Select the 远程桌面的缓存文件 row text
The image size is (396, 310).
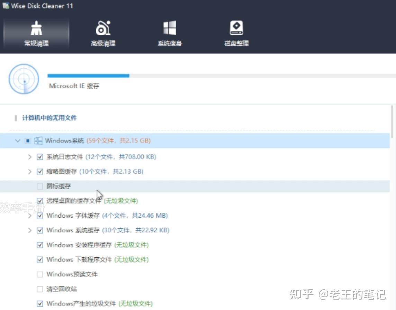click(x=92, y=201)
